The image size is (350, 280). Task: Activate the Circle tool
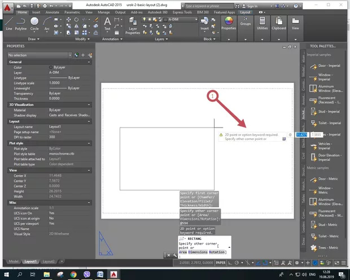pos(36,23)
